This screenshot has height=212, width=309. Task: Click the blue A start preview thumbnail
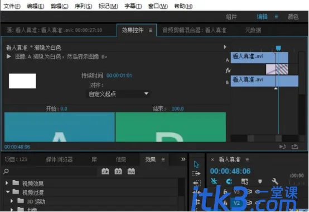(60, 127)
